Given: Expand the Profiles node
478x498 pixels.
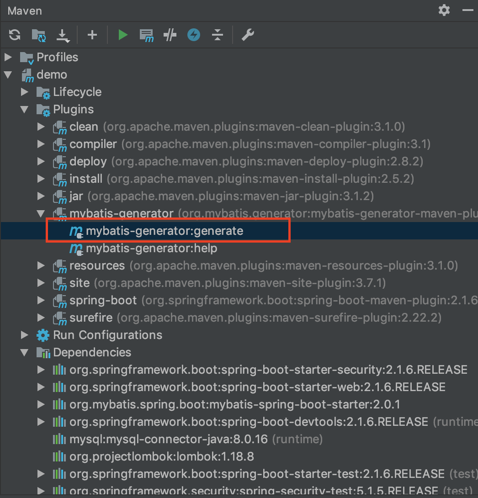Looking at the screenshot, I should coord(8,57).
